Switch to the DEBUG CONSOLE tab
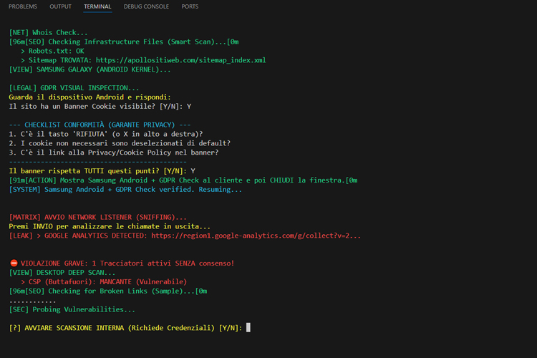 click(146, 6)
